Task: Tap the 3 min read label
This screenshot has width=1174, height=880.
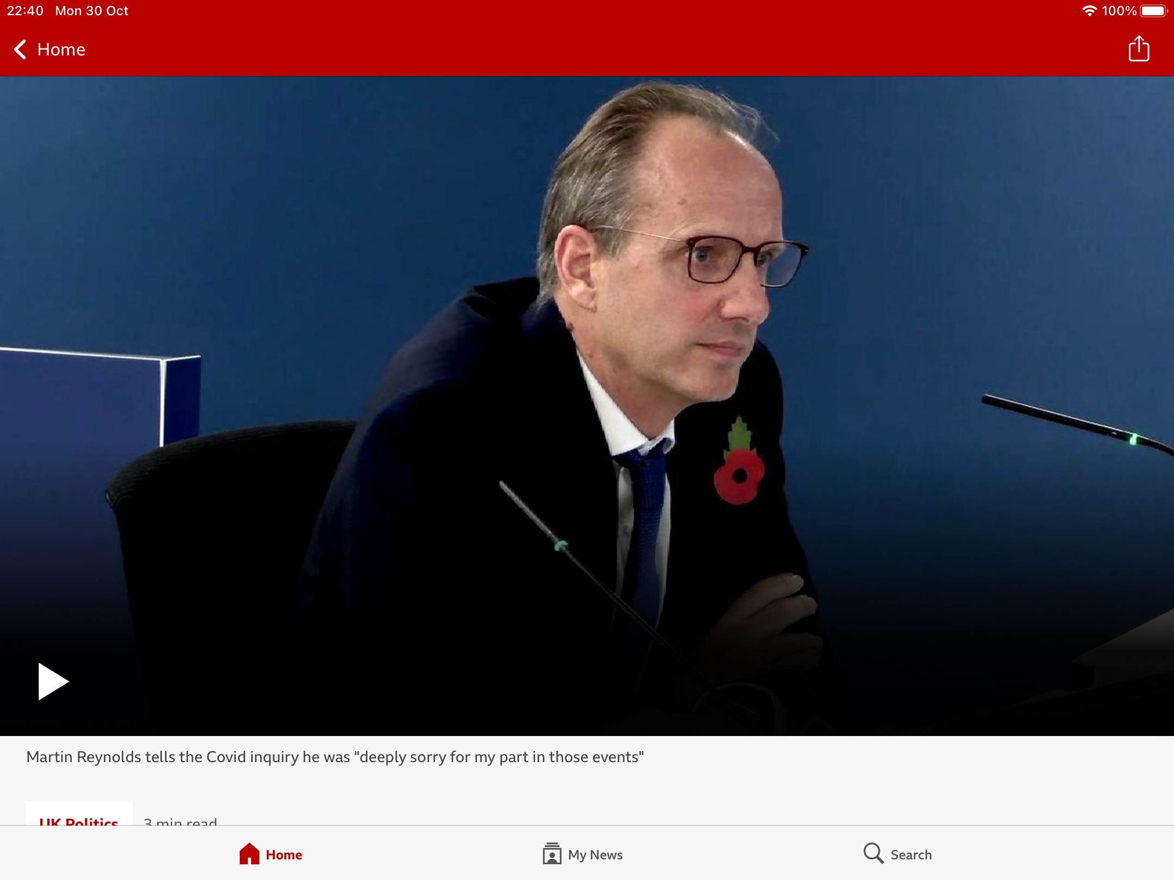Action: [180, 820]
